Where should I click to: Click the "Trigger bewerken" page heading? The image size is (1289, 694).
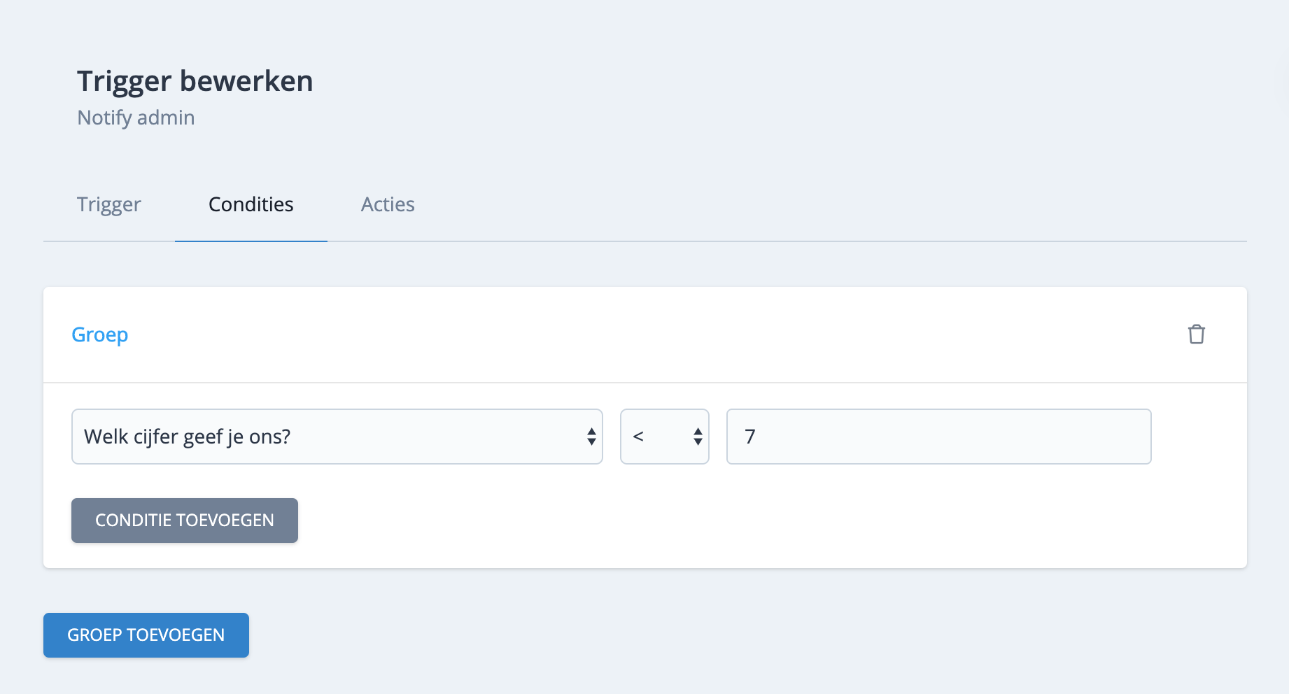pos(195,81)
